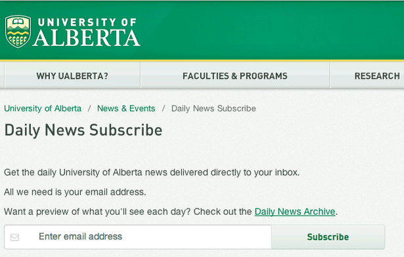Screen dimensions: 404x257
Task: Go to the News & Events breadcrumb link
Action: coord(126,108)
